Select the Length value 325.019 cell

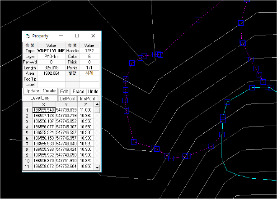51,68
